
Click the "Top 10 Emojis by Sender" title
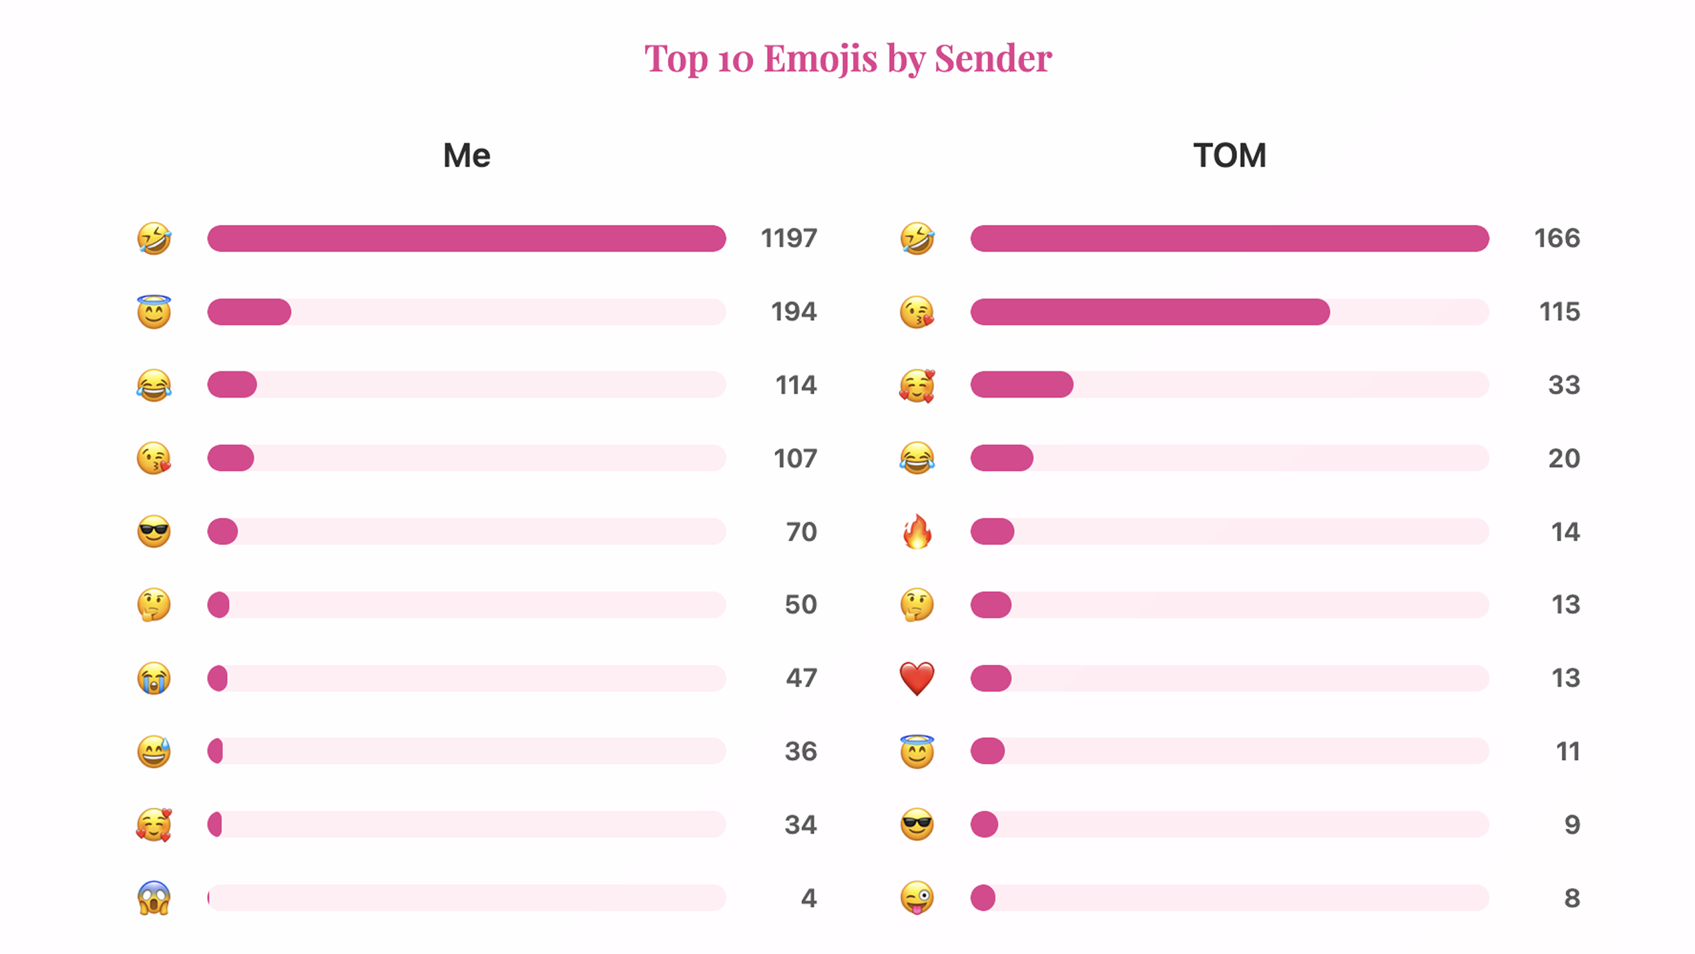847,58
